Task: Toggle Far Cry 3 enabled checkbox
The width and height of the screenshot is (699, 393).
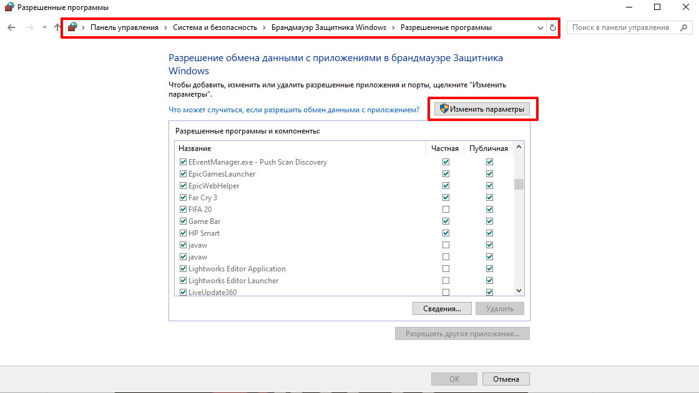Action: pyautogui.click(x=183, y=197)
